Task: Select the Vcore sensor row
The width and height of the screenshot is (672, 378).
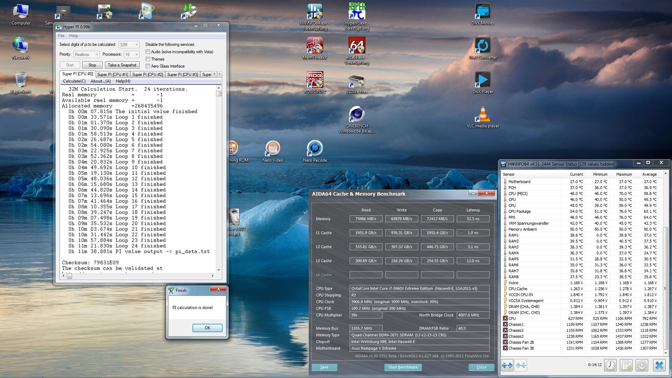Action: 582,283
